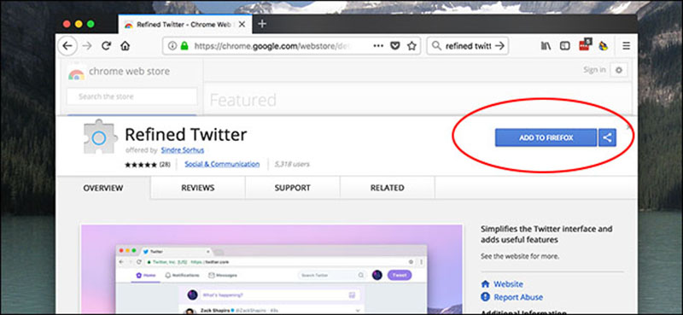Open the Library icon in toolbar
683x315 pixels.
click(x=546, y=46)
